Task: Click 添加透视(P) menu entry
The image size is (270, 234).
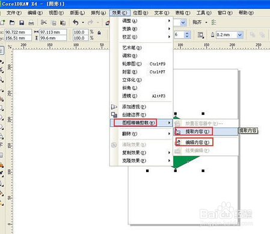Action: pos(141,106)
